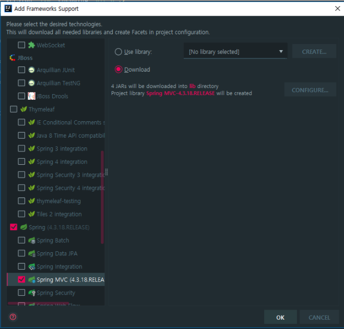Enable the WebSocket checkbox
Viewport: 344px width, 329px height.
point(21,45)
